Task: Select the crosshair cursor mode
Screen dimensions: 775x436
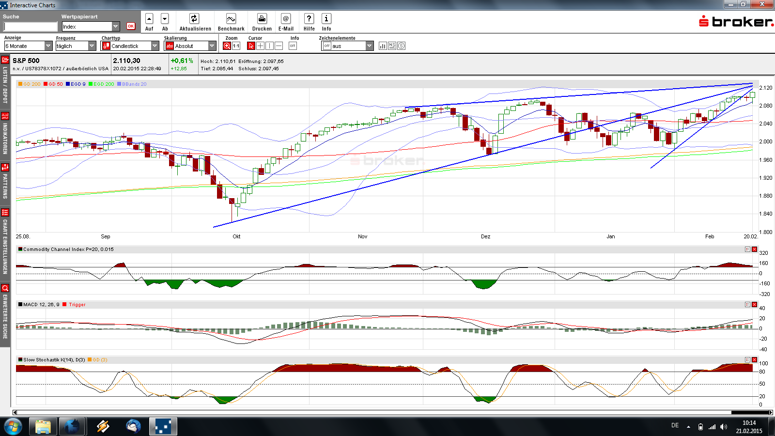Action: click(x=260, y=46)
